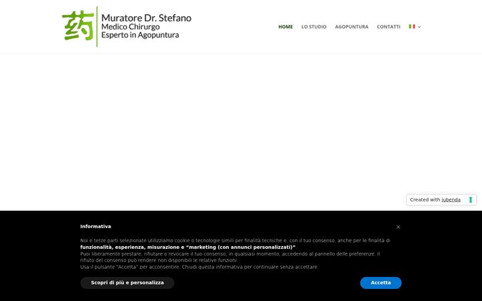Open the LO STUDIO page
Viewport: 482px width, 301px height.
[314, 27]
